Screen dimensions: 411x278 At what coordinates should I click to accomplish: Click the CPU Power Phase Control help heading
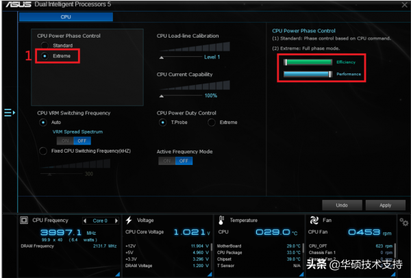[303, 31]
